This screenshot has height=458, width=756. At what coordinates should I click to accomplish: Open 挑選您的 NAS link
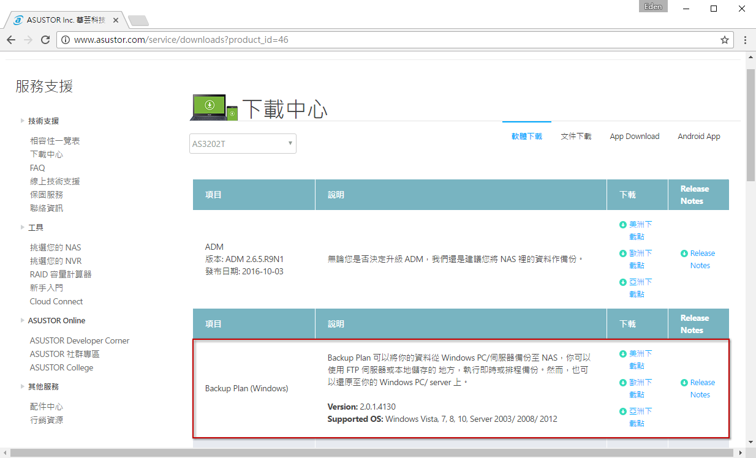tap(55, 247)
